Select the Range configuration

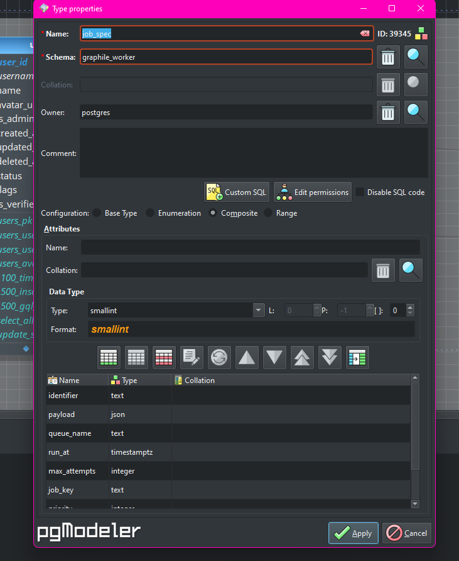click(x=268, y=213)
